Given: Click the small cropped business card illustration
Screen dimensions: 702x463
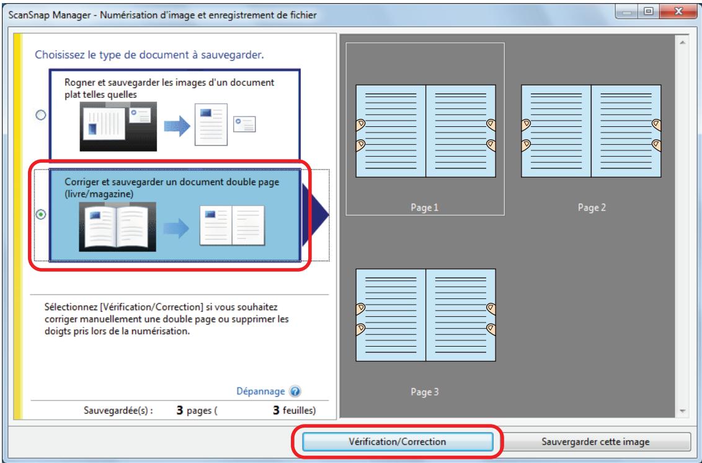Looking at the screenshot, I should [244, 124].
